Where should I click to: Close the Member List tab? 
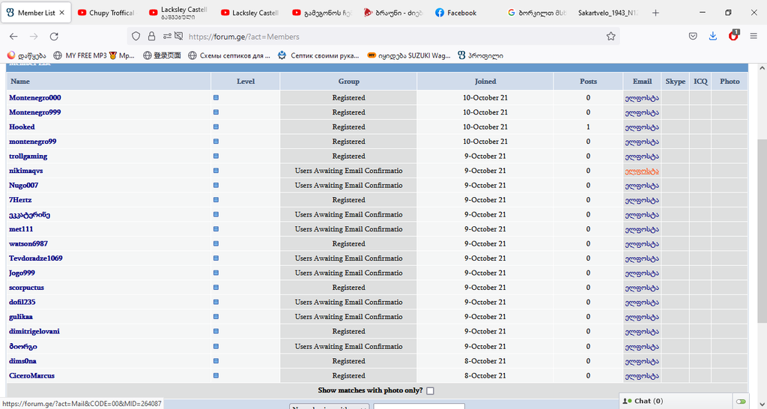pos(61,13)
